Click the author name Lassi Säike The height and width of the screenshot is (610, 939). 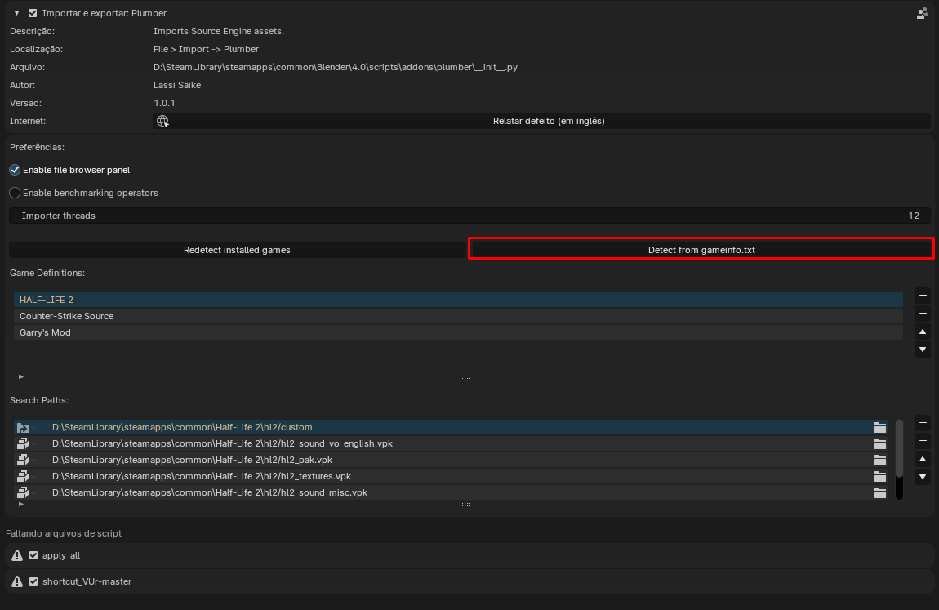[x=177, y=85]
